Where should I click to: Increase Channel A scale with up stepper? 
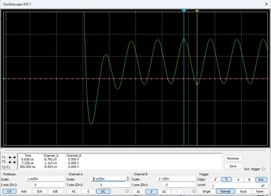click(128, 177)
